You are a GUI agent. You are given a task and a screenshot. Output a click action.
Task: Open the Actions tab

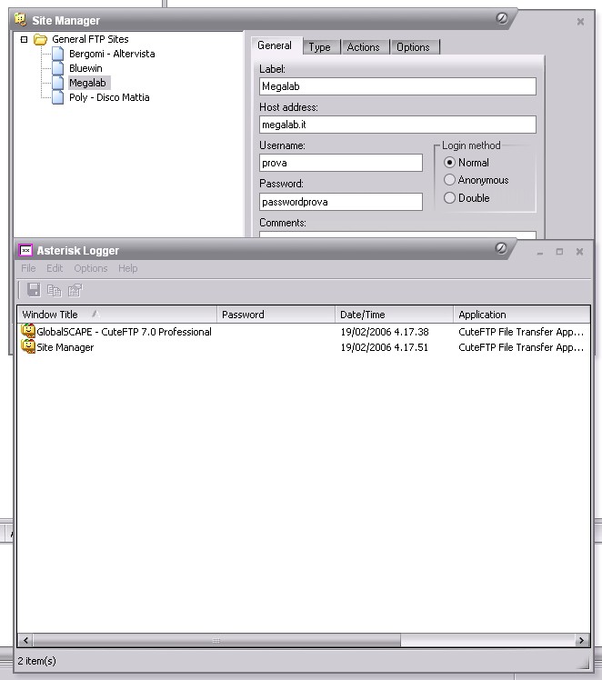coord(364,47)
